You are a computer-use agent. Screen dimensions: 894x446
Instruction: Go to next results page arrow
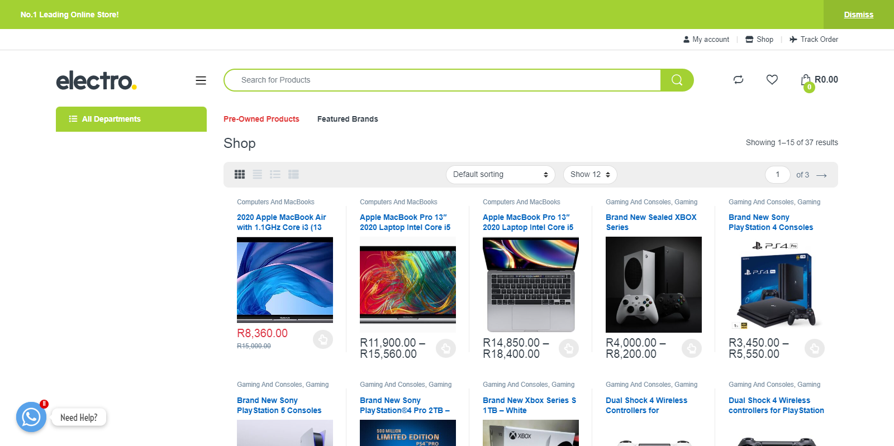point(821,175)
